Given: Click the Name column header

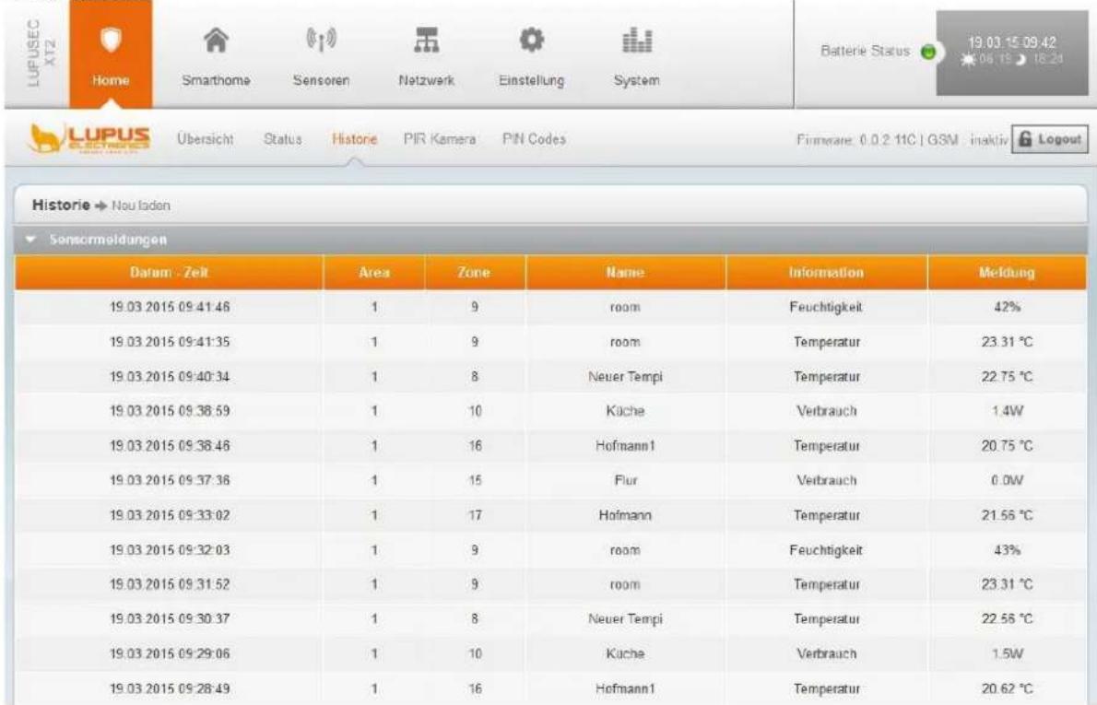Looking at the screenshot, I should tap(625, 273).
